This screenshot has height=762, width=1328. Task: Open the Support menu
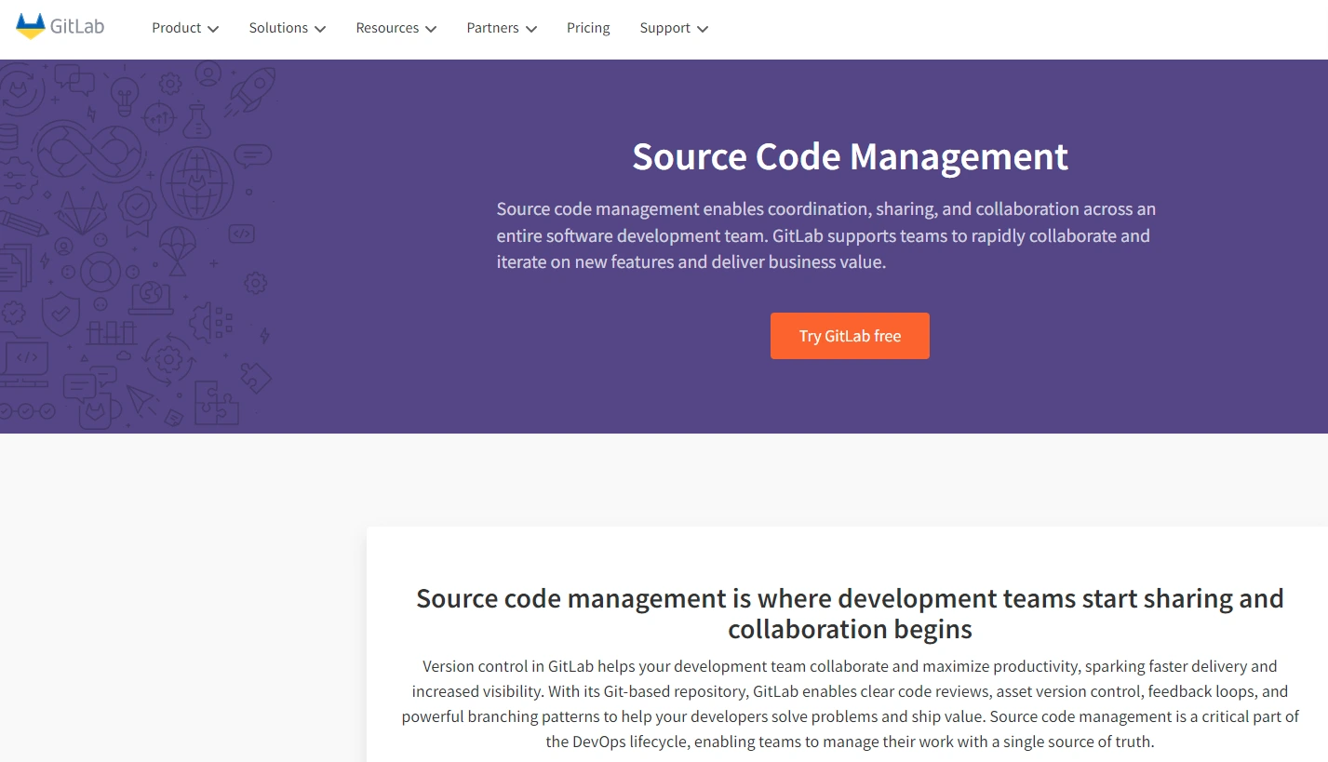674,28
